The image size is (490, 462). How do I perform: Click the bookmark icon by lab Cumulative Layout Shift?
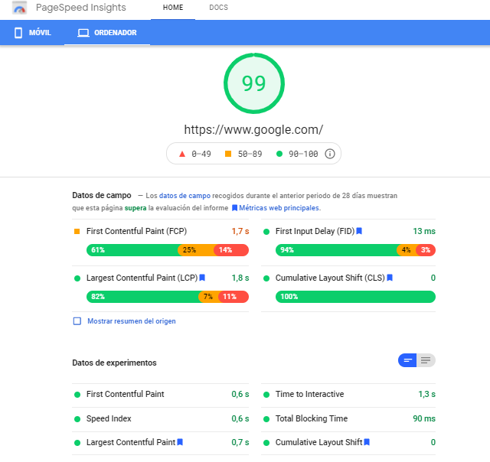[x=367, y=442]
